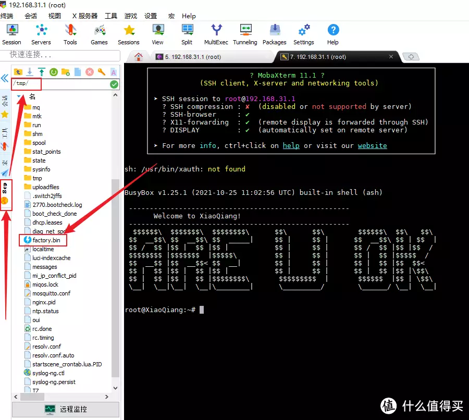The width and height of the screenshot is (469, 420).
Task: Open the 宏 sidebar tab with paper plane
Action: click(x=5, y=167)
